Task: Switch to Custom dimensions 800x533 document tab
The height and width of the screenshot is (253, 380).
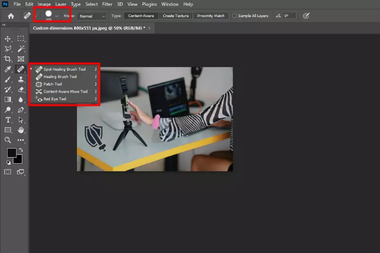Action: pos(89,28)
